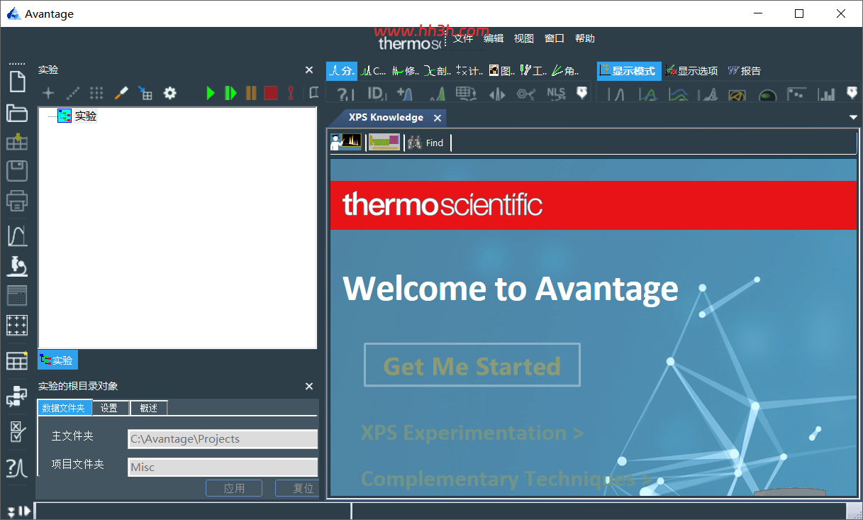The image size is (863, 520).
Task: Click the peak identify '?' toolbar icon
Action: [x=345, y=94]
